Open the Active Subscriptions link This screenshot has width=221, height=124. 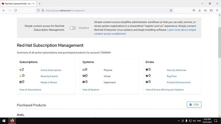point(51,70)
